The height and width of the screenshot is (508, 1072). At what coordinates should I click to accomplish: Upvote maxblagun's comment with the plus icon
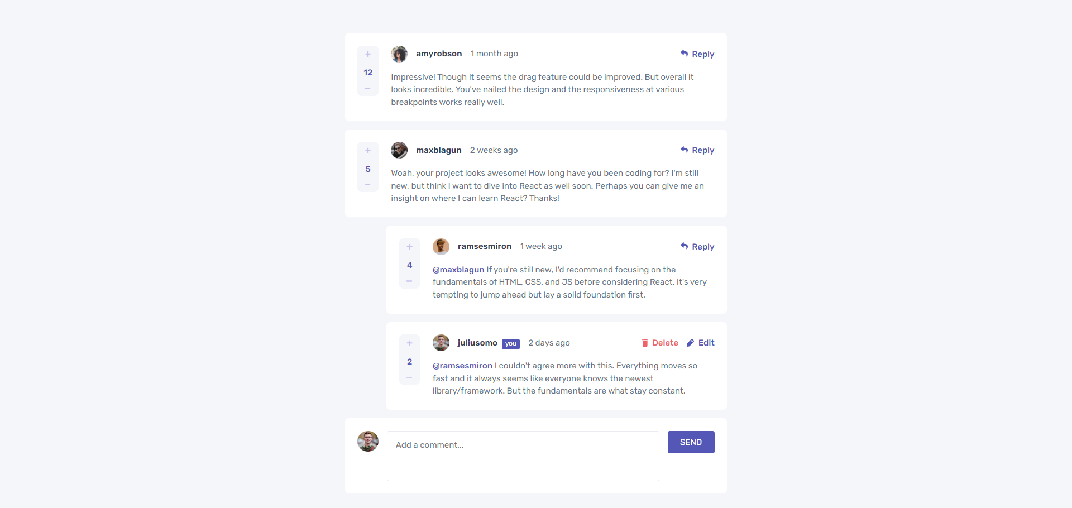pyautogui.click(x=368, y=150)
